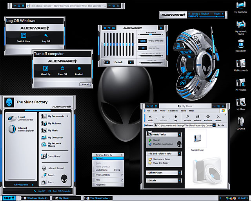
Task: Open E-mail Outlook Express in Start menu
Action: tap(21, 118)
